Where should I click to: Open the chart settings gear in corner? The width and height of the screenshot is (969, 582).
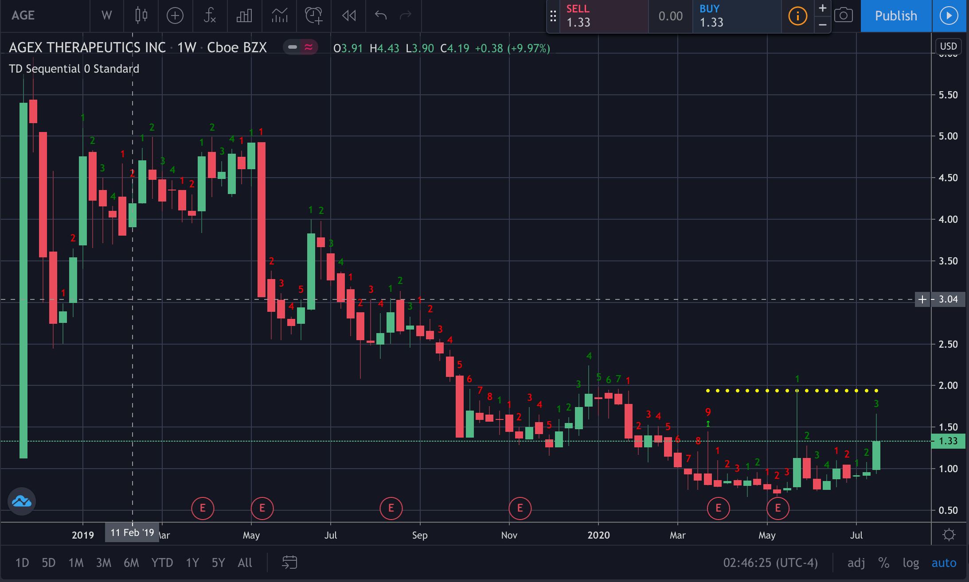click(x=949, y=535)
